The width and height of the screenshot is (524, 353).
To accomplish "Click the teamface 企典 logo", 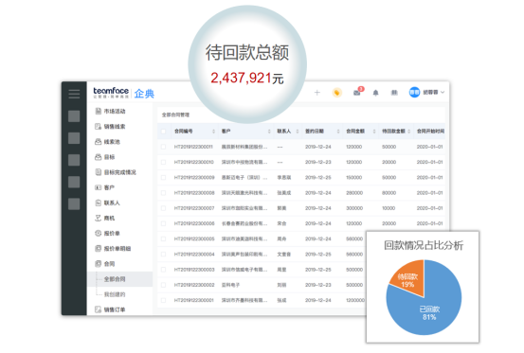I will (123, 93).
